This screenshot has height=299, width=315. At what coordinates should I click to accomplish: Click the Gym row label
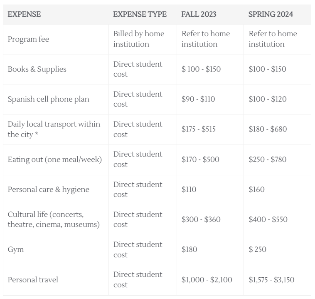(16, 249)
